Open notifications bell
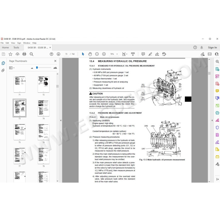The height and width of the screenshot is (220, 220). point(202,47)
